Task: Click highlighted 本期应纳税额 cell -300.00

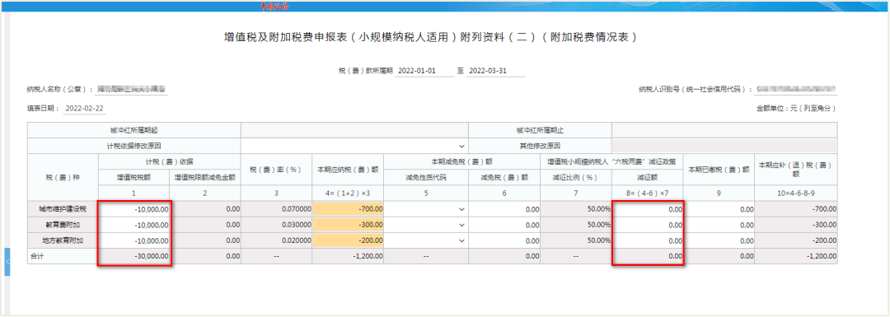Action: [x=348, y=225]
